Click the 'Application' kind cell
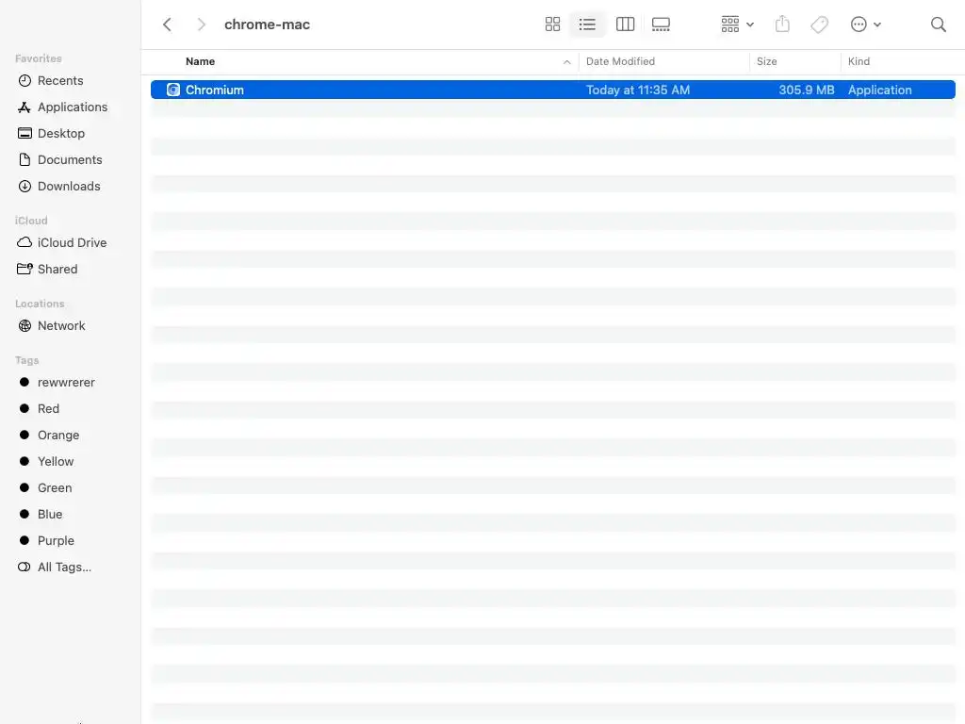The width and height of the screenshot is (965, 724). pyautogui.click(x=879, y=90)
